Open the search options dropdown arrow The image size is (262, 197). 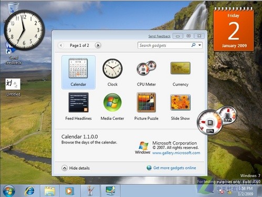click(200, 45)
